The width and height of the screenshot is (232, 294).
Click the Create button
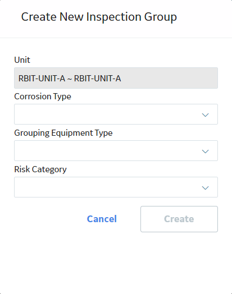click(179, 219)
